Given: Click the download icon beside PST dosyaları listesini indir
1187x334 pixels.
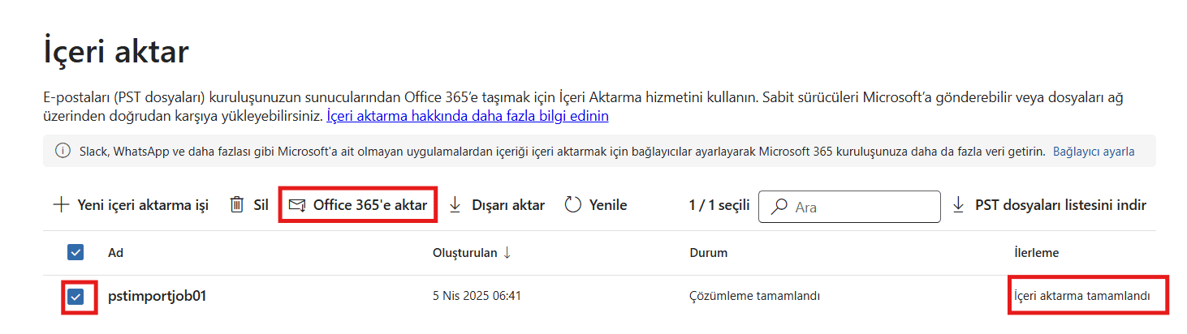Looking at the screenshot, I should click(959, 205).
